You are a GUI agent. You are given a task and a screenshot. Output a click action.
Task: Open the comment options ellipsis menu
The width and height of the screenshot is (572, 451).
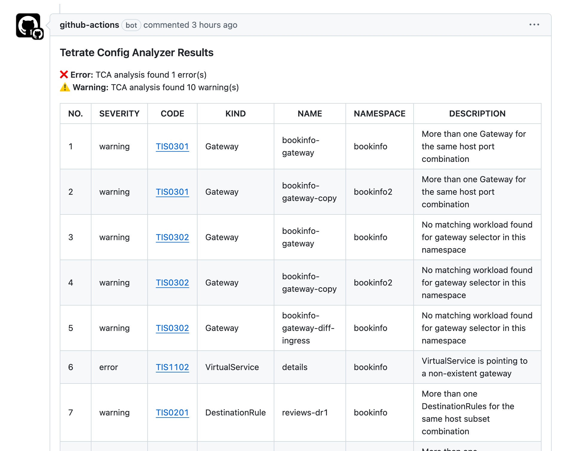tap(534, 24)
